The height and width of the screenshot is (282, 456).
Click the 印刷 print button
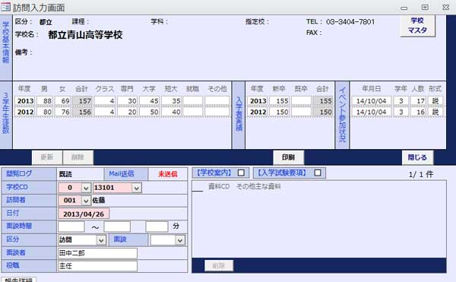tap(288, 157)
